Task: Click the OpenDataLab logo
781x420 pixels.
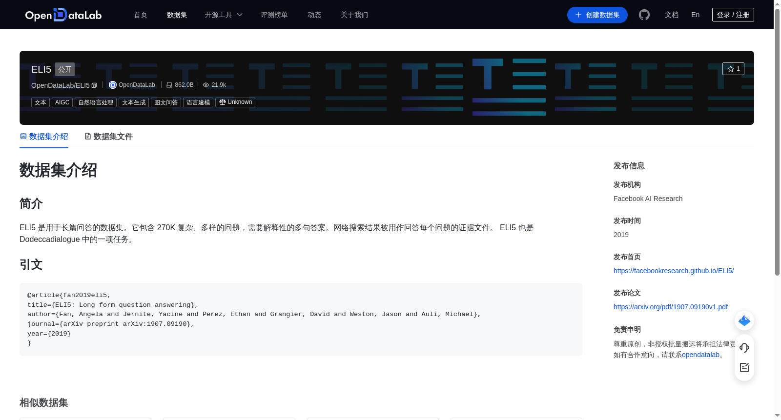Action: (63, 15)
